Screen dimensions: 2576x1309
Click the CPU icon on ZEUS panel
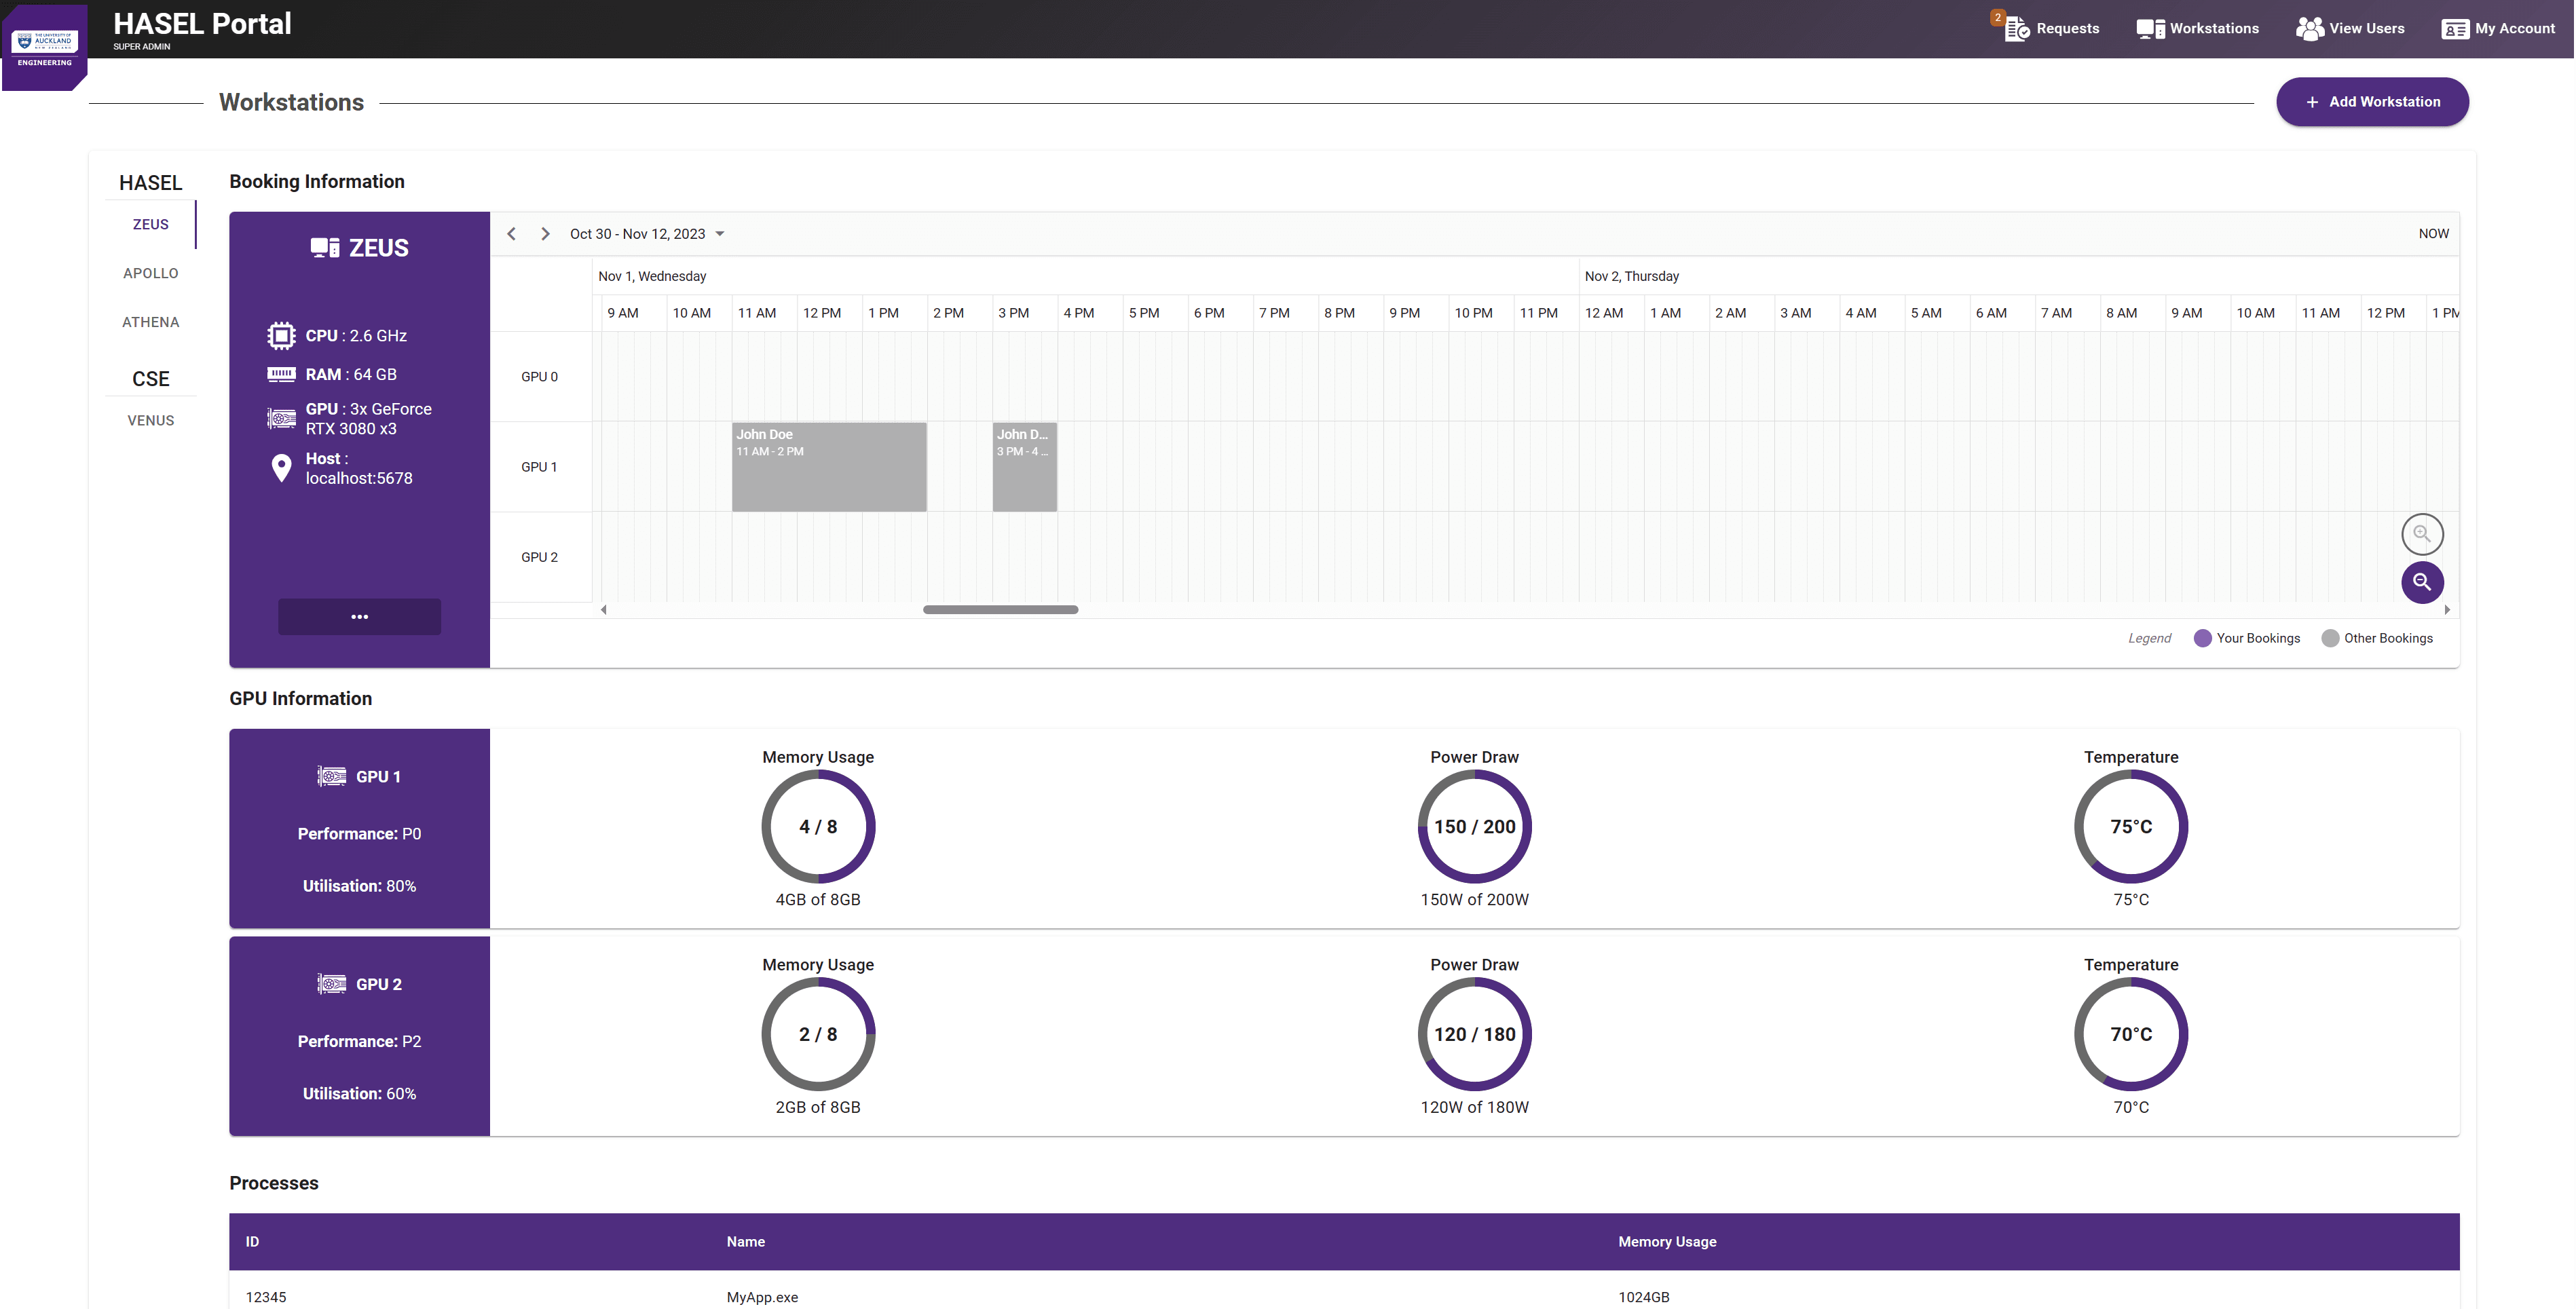coord(279,336)
